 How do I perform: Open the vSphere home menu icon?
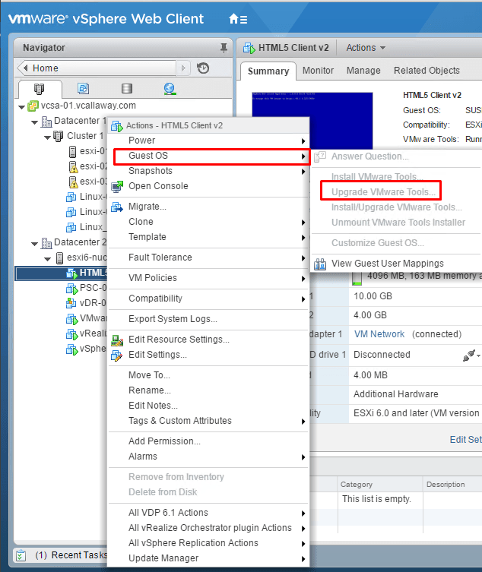tap(238, 18)
